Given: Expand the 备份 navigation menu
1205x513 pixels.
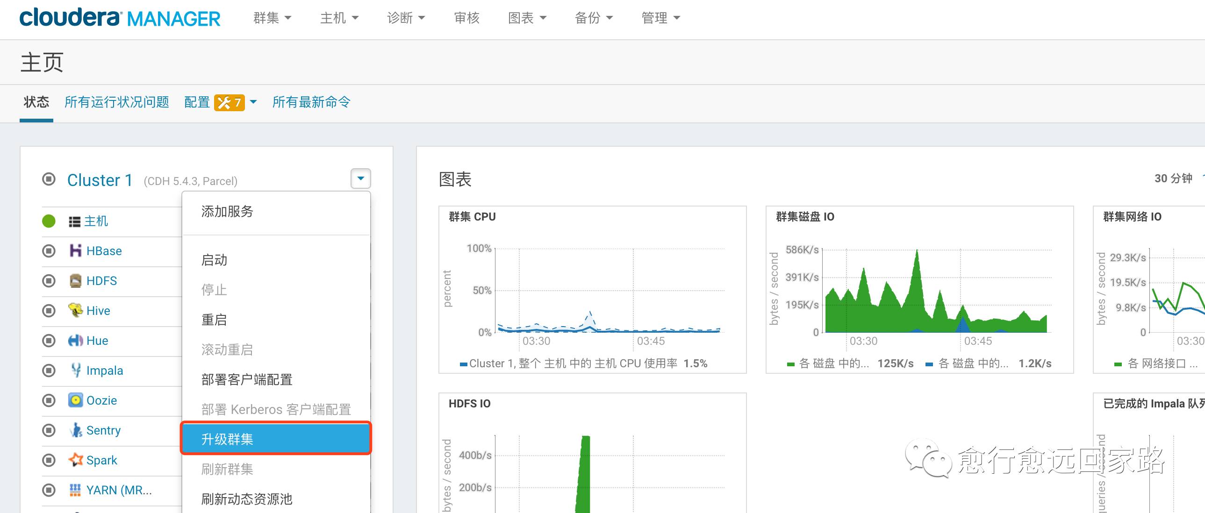Looking at the screenshot, I should [x=594, y=18].
